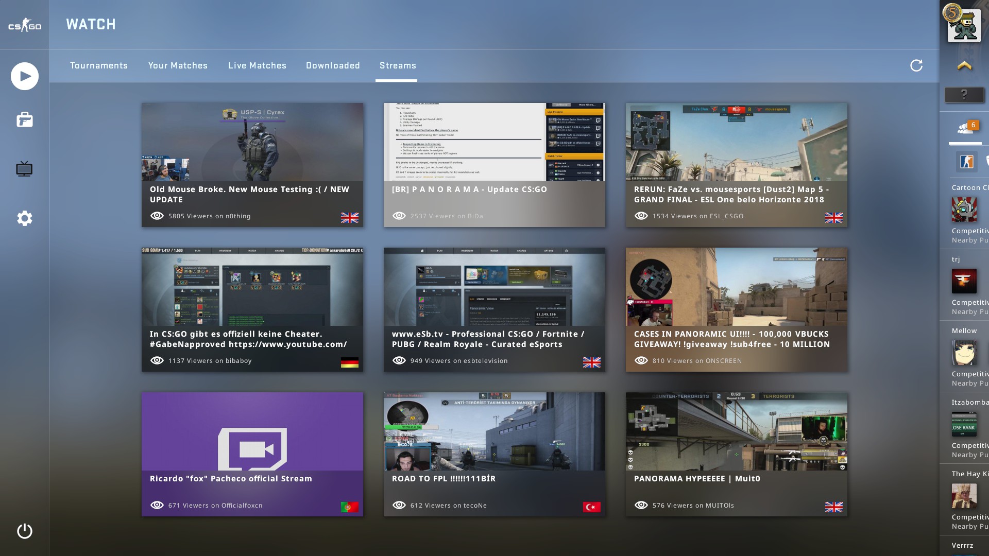Click the "Old Mouse Broke" stream title

click(249, 195)
